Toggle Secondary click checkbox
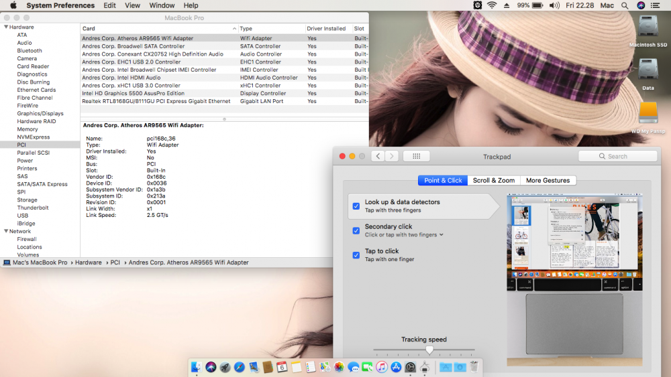Image resolution: width=671 pixels, height=377 pixels. [x=356, y=230]
